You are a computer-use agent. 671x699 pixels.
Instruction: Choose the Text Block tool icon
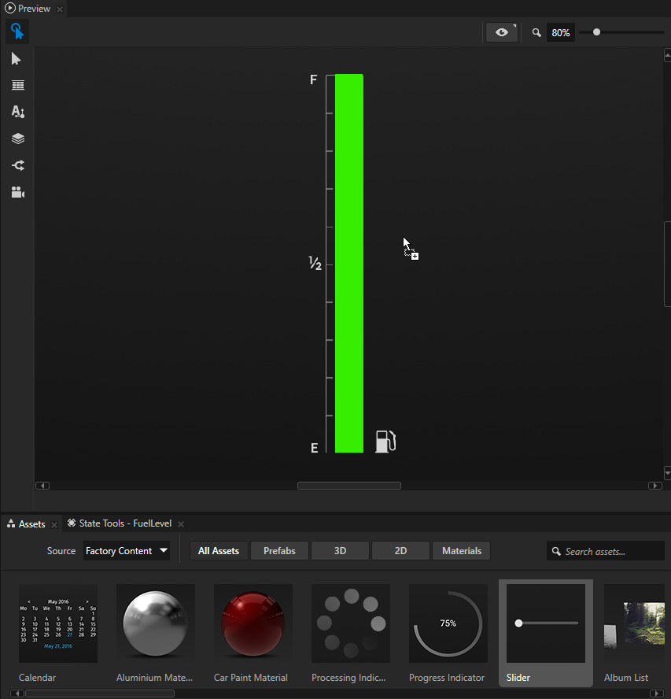point(17,112)
